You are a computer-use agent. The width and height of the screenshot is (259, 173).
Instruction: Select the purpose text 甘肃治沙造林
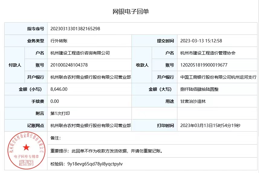[x=193, y=101]
